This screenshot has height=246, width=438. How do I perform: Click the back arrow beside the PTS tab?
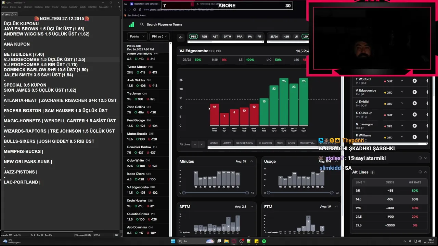tap(181, 38)
